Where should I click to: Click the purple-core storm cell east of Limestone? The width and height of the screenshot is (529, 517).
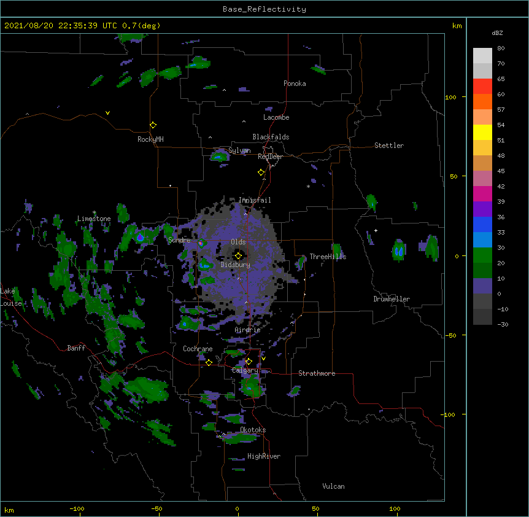[141, 238]
